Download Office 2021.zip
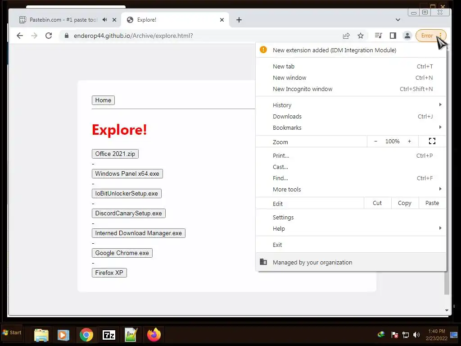461x346 pixels. click(x=115, y=154)
